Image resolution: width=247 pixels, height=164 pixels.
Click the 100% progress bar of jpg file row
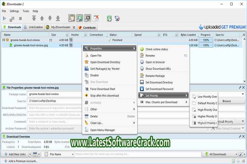[206, 45]
